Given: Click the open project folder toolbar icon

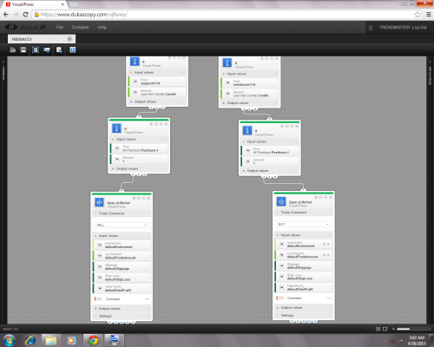Looking at the screenshot, I should pyautogui.click(x=12, y=49).
